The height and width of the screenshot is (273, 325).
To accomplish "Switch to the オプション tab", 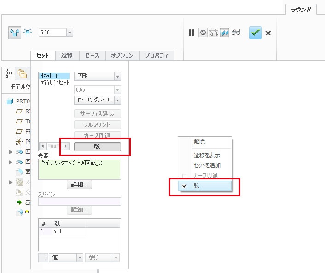I will click(x=122, y=56).
